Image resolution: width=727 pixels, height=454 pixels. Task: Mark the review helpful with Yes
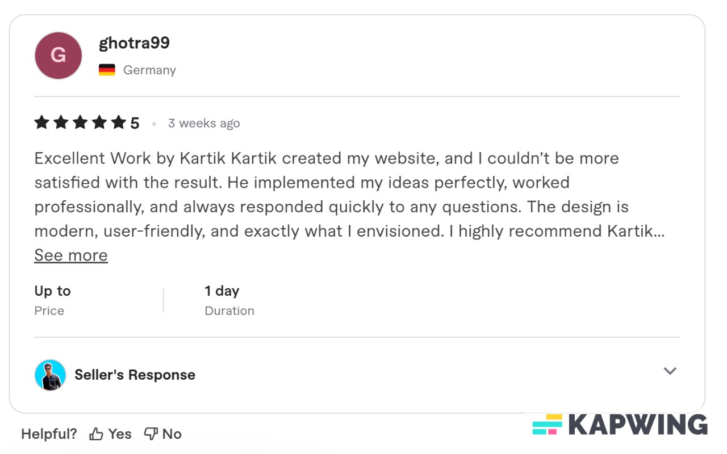click(x=119, y=434)
